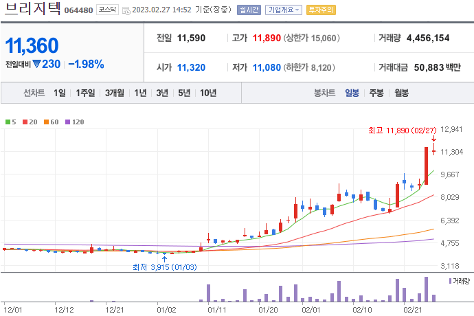
Task: Click the 시가 value 11,320
Action: tap(191, 67)
